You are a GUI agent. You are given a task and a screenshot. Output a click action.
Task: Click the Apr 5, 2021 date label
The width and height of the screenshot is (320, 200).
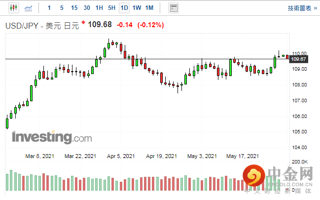[x=121, y=156]
